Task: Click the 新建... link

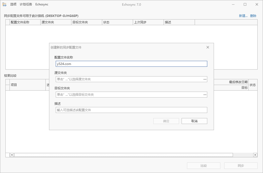Action: (243, 16)
